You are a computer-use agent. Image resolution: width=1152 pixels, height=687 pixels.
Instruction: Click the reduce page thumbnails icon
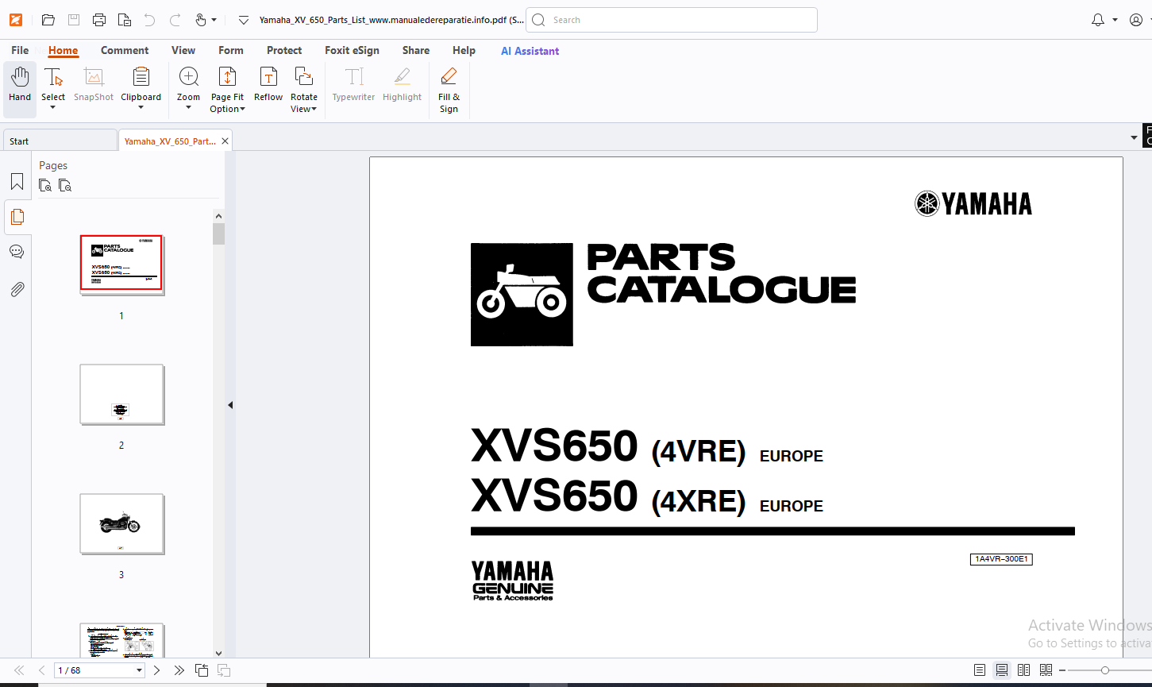[65, 186]
